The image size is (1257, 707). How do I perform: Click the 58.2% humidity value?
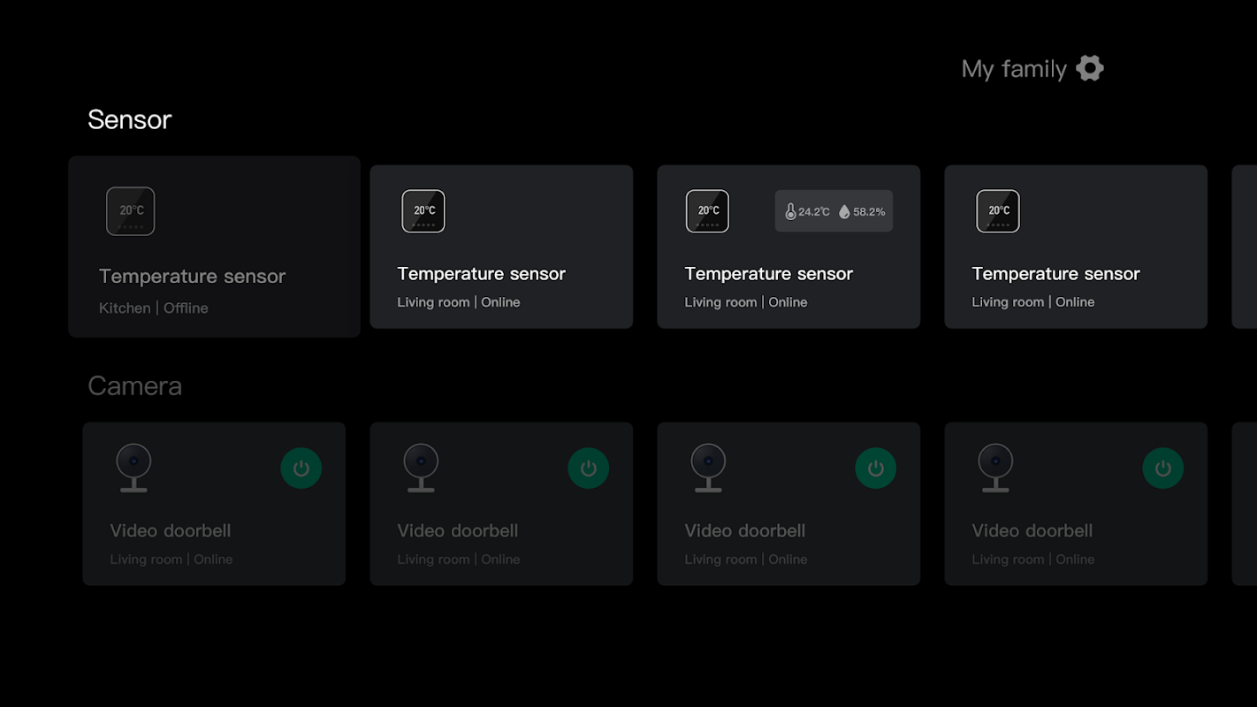coord(869,212)
